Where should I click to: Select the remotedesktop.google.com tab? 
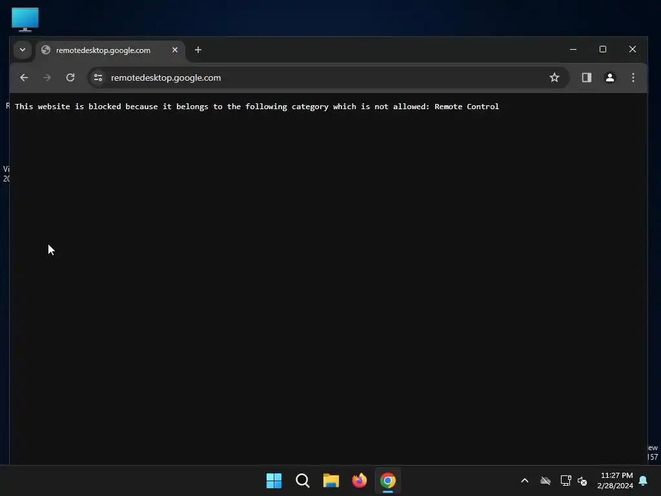click(x=103, y=50)
